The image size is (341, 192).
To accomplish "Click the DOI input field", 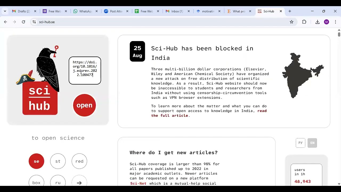I will (x=85, y=70).
